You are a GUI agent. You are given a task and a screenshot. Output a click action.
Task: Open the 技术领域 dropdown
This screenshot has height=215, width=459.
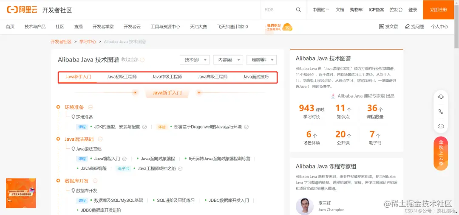point(195,60)
